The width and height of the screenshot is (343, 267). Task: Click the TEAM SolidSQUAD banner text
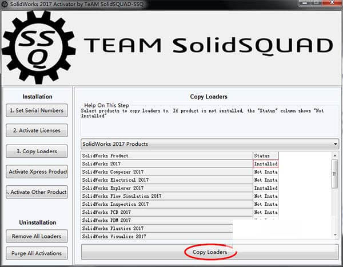point(208,45)
